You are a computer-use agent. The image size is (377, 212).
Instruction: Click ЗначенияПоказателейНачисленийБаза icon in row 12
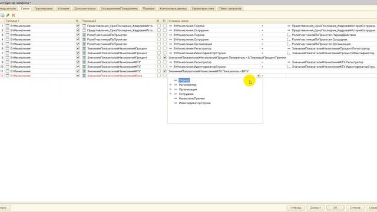84,76
